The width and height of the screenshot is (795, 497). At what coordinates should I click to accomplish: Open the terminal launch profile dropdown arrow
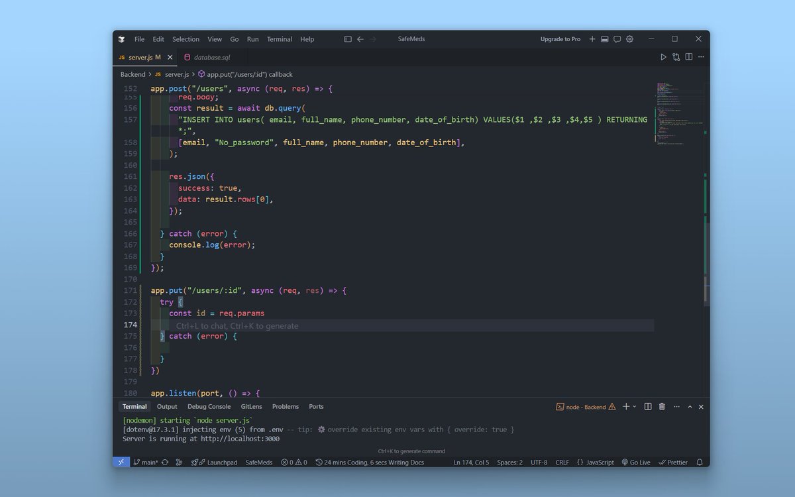(635, 406)
